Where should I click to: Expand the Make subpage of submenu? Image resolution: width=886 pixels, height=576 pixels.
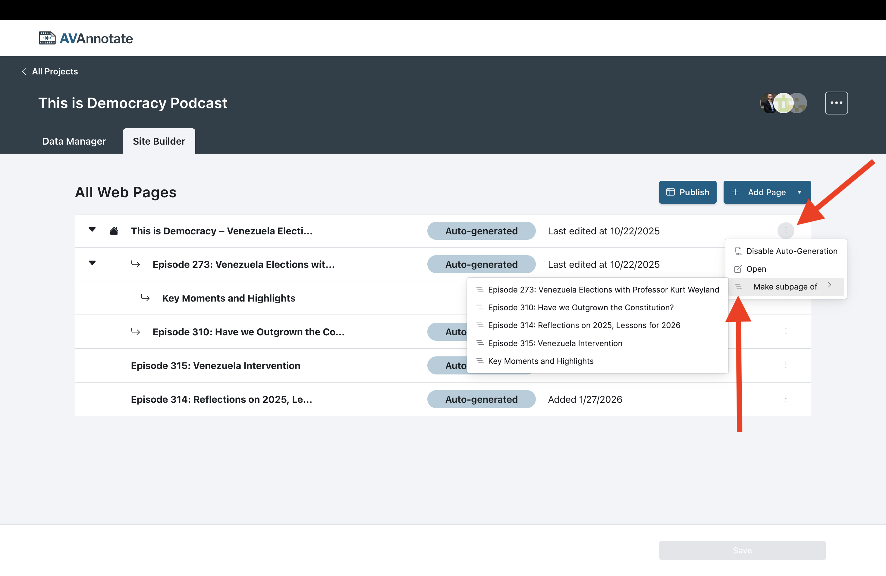pyautogui.click(x=785, y=286)
